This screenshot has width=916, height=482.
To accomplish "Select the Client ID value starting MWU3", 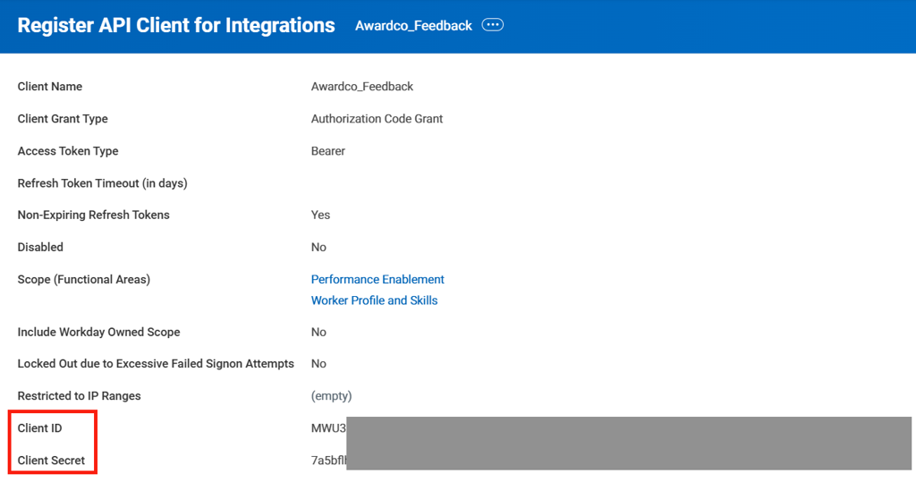I will point(328,428).
